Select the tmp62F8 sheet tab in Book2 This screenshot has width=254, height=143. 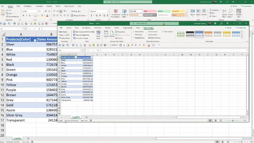click(76, 117)
